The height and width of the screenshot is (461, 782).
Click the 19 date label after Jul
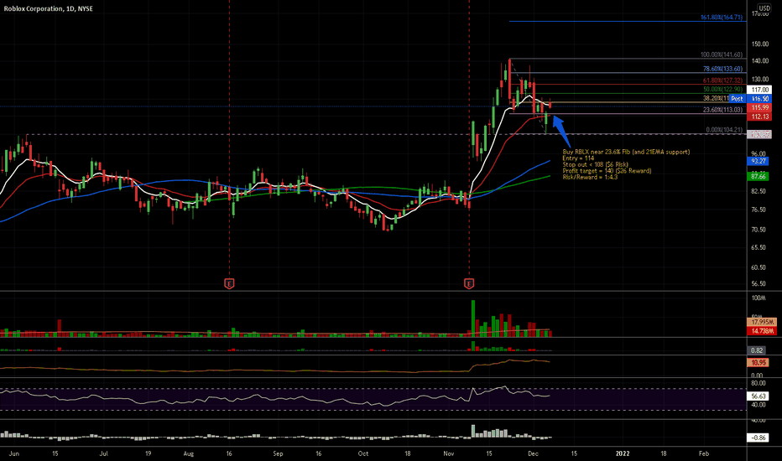pos(149,453)
